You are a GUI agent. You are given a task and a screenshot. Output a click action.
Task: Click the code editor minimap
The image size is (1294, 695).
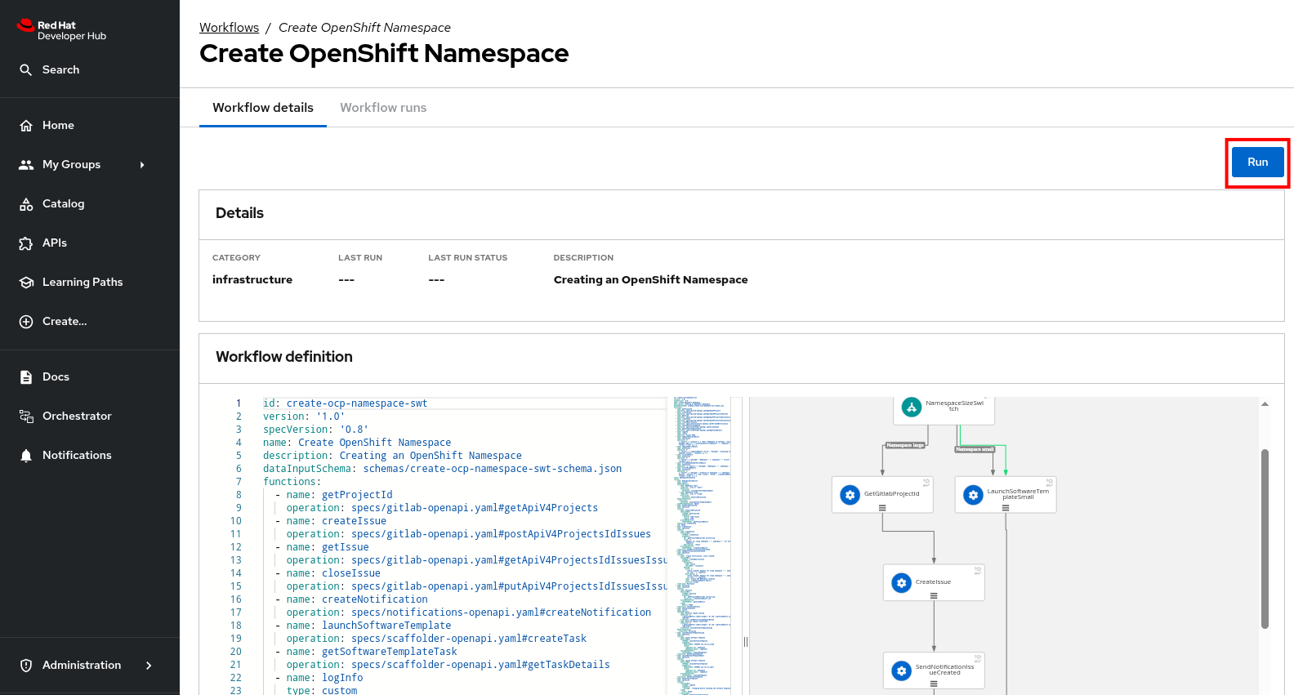(702, 546)
